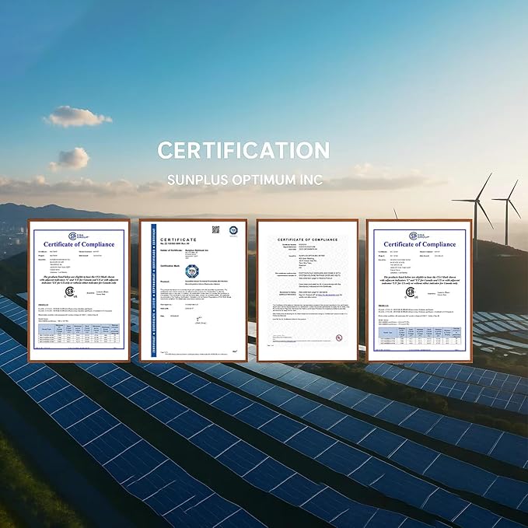Viewport: 528px width, 528px height.
Task: Open the plain white UL certificate of compliance
Action: pos(307,290)
